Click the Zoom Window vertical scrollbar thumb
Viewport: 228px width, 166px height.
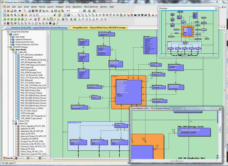pos(220,129)
